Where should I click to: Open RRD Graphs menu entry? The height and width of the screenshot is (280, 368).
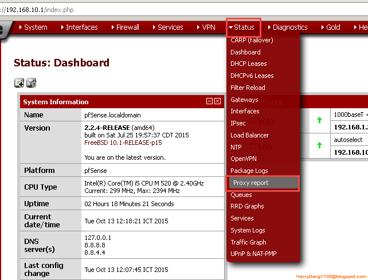tap(247, 206)
